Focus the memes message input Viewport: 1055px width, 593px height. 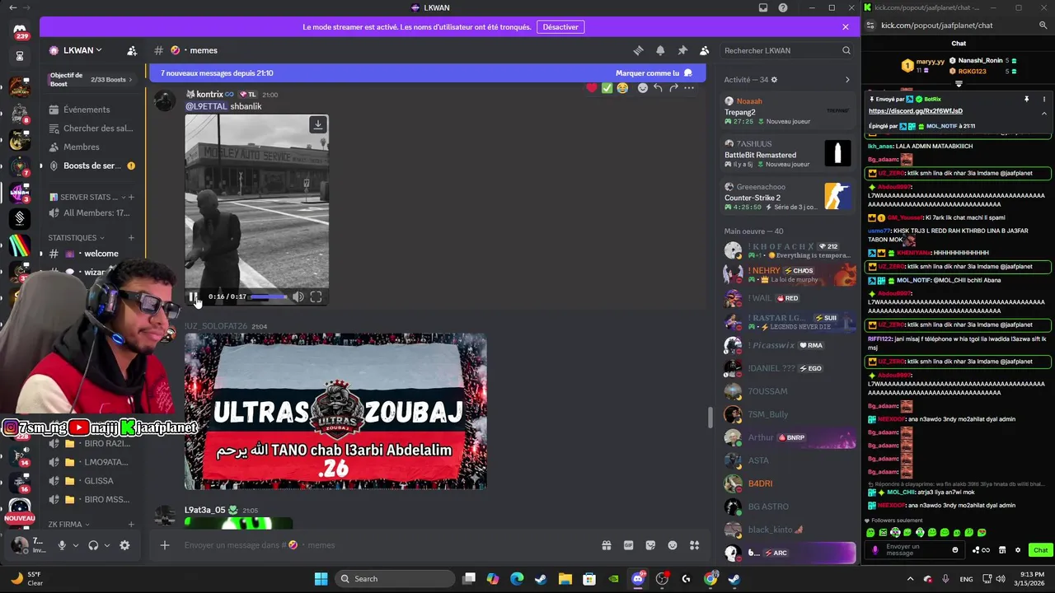[386, 545]
